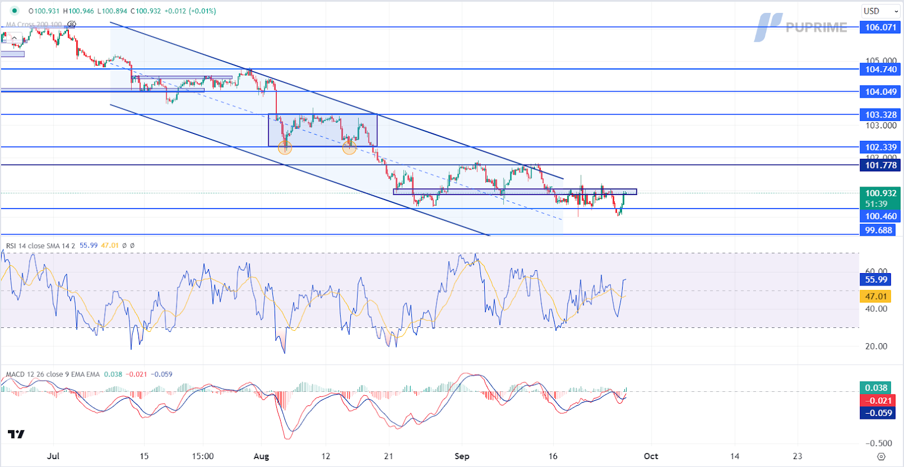Click the RSI value label 55.99
Viewport: 904px width, 467px height.
(x=876, y=280)
